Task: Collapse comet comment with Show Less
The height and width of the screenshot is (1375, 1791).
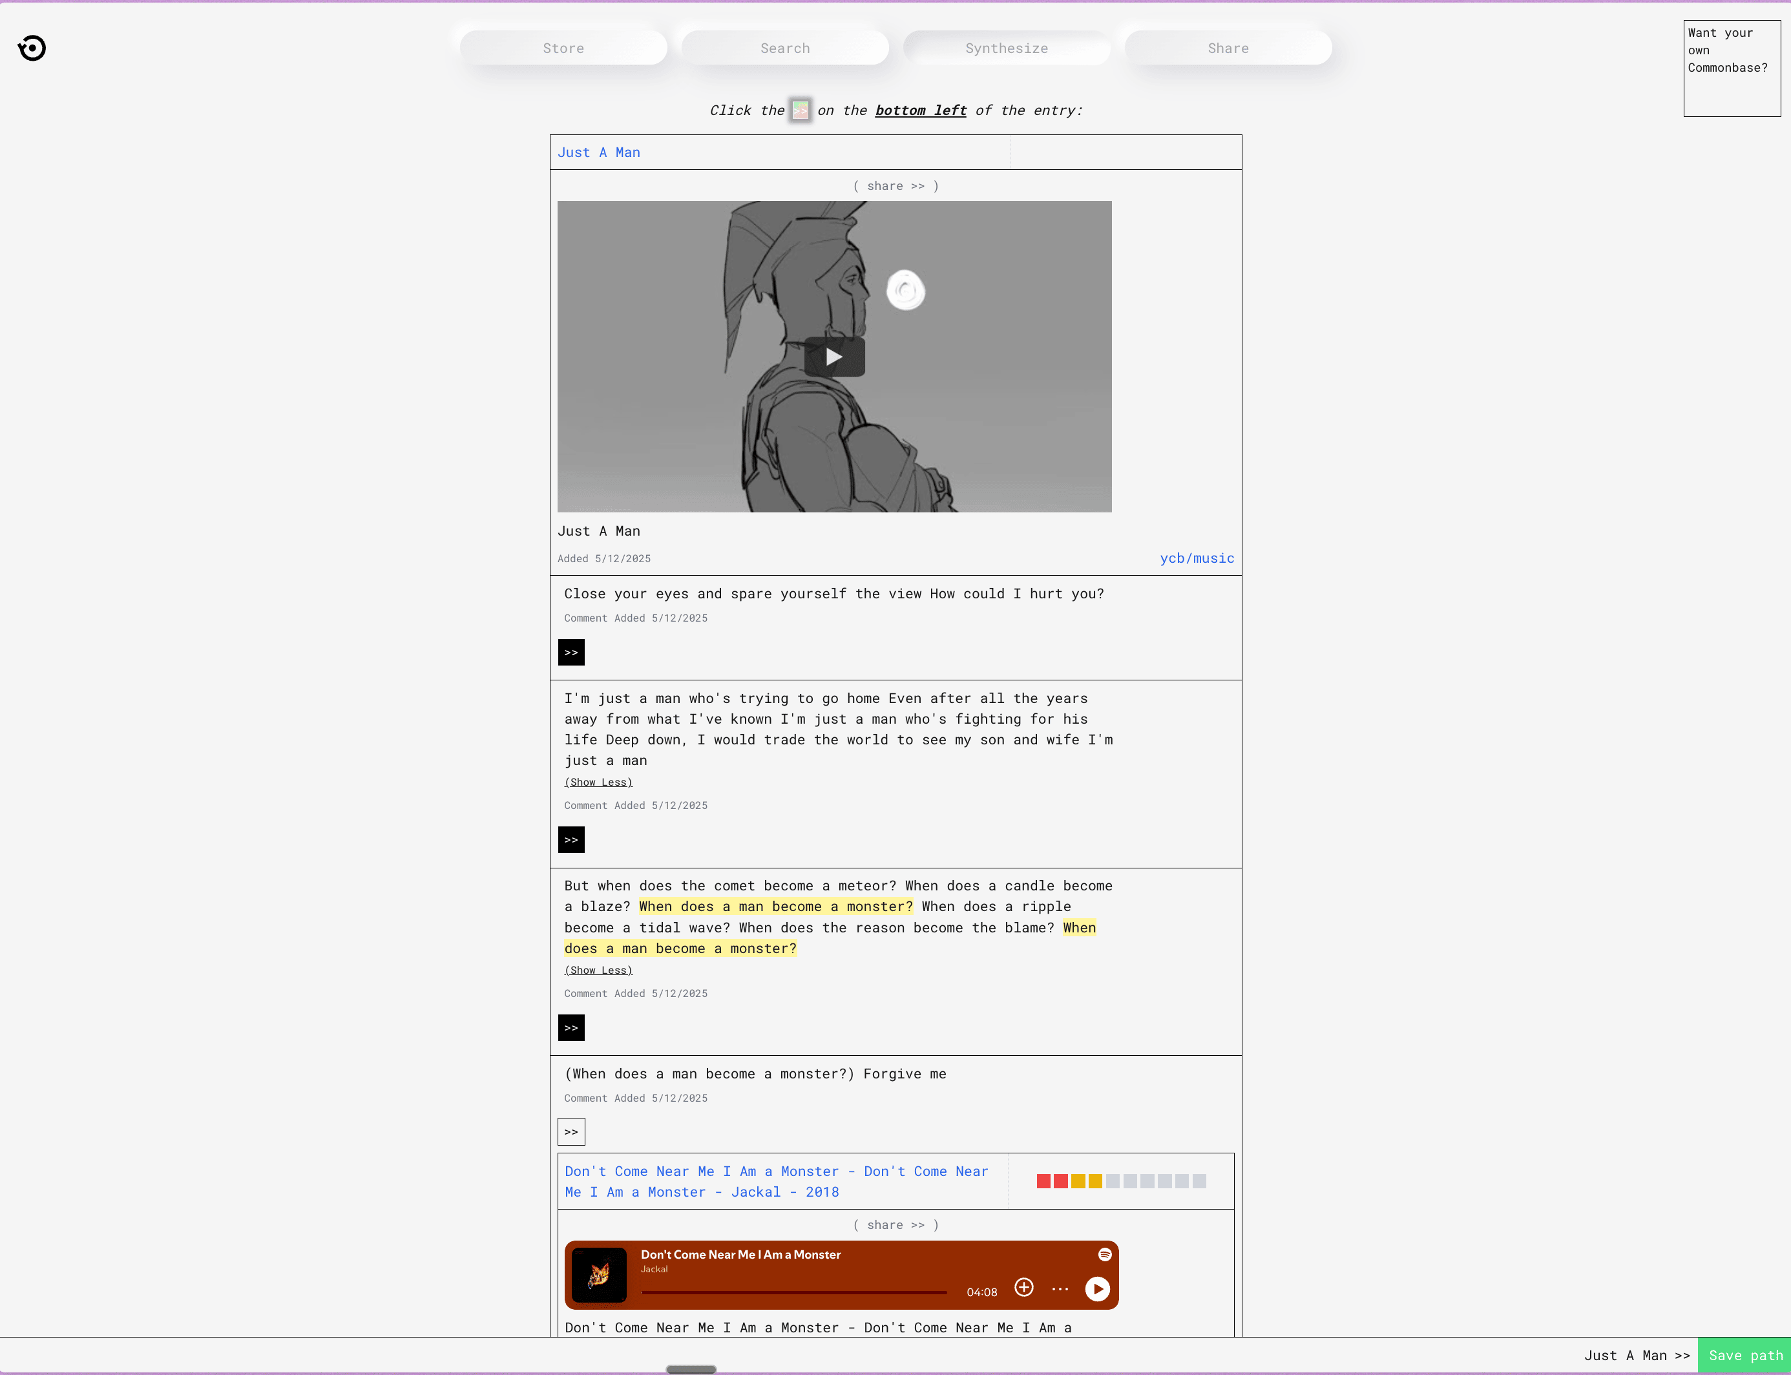Action: point(598,971)
